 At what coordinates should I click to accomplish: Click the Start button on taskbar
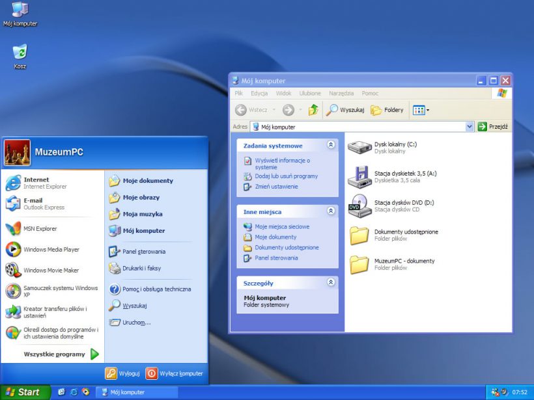[23, 392]
